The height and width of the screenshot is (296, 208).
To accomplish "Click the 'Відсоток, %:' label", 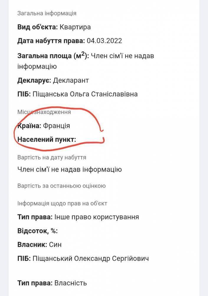I will pos(37,231).
